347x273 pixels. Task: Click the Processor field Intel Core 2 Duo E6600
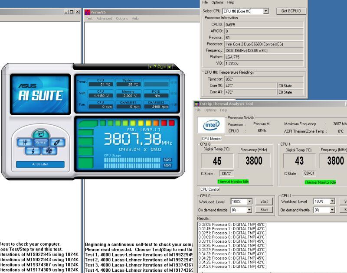point(264,44)
